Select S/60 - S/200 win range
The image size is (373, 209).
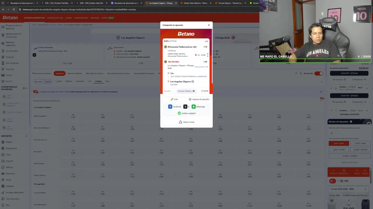click(x=339, y=143)
